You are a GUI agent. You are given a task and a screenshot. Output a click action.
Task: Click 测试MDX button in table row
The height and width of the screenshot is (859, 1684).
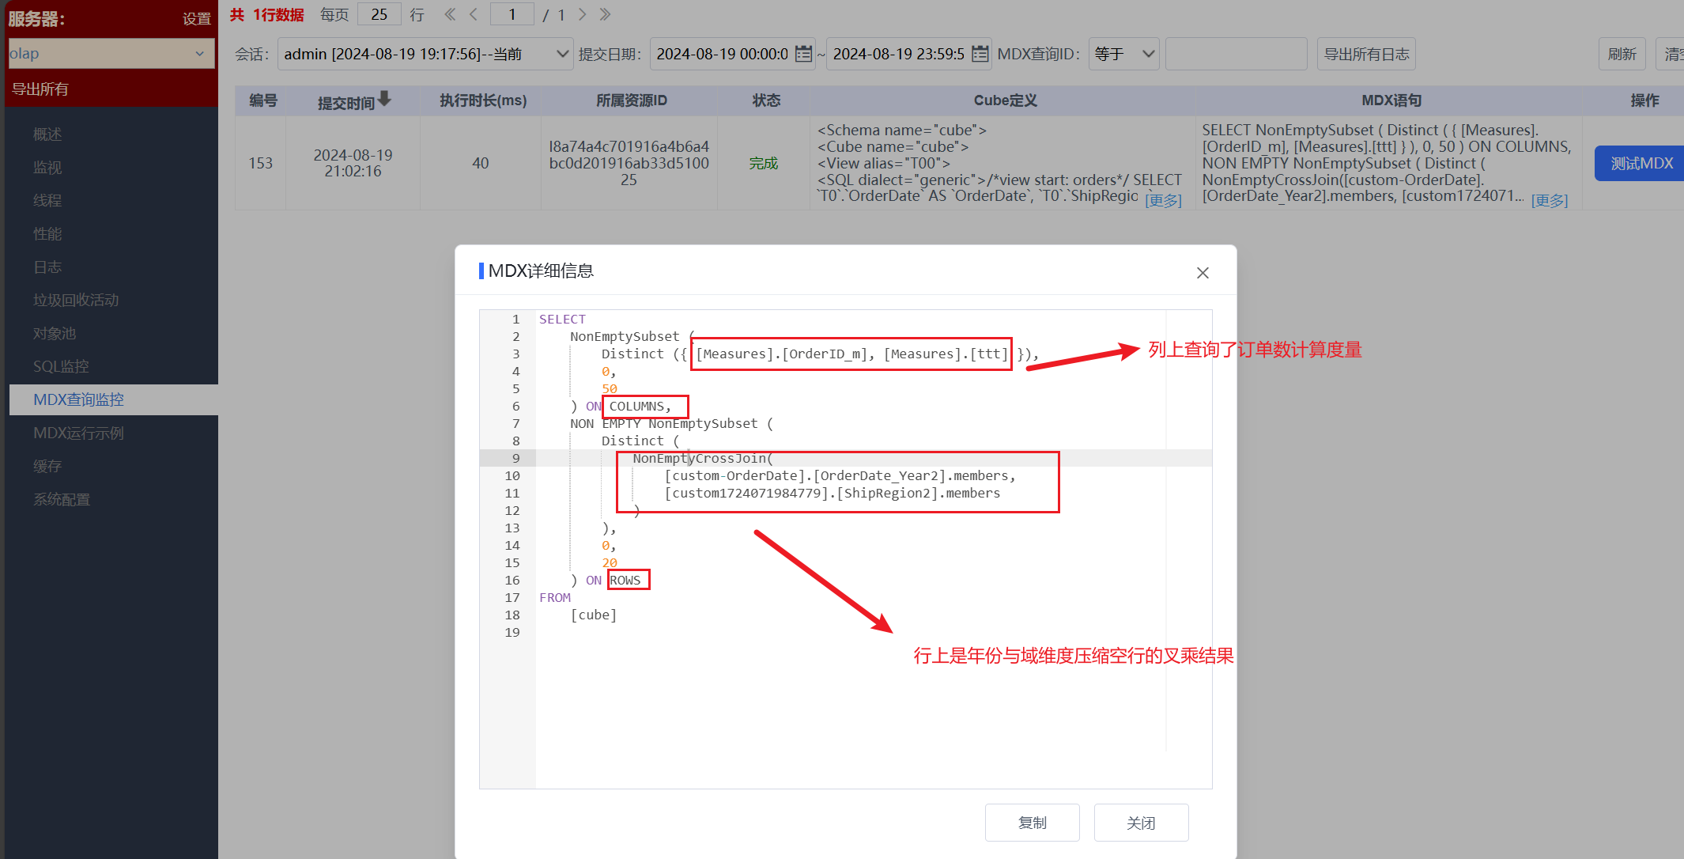point(1641,163)
